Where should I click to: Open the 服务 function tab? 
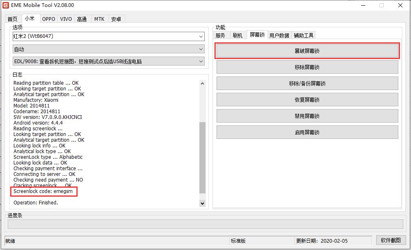pos(221,35)
